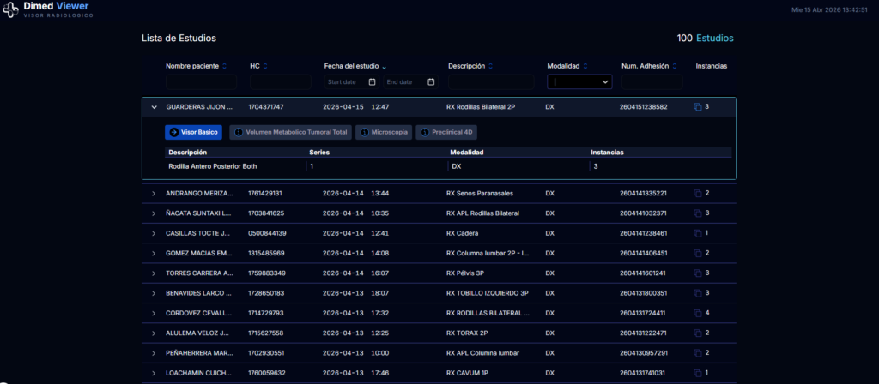Collapse the GUARDERAS JIJON study row
The height and width of the screenshot is (384, 879).
coord(154,107)
